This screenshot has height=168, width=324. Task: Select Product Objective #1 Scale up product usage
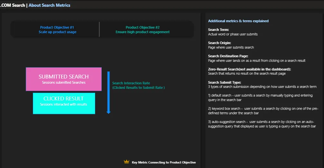pyautogui.click(x=58, y=30)
